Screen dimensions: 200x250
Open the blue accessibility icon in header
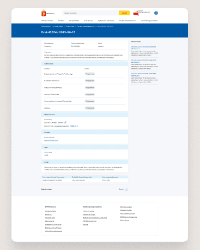click(156, 13)
